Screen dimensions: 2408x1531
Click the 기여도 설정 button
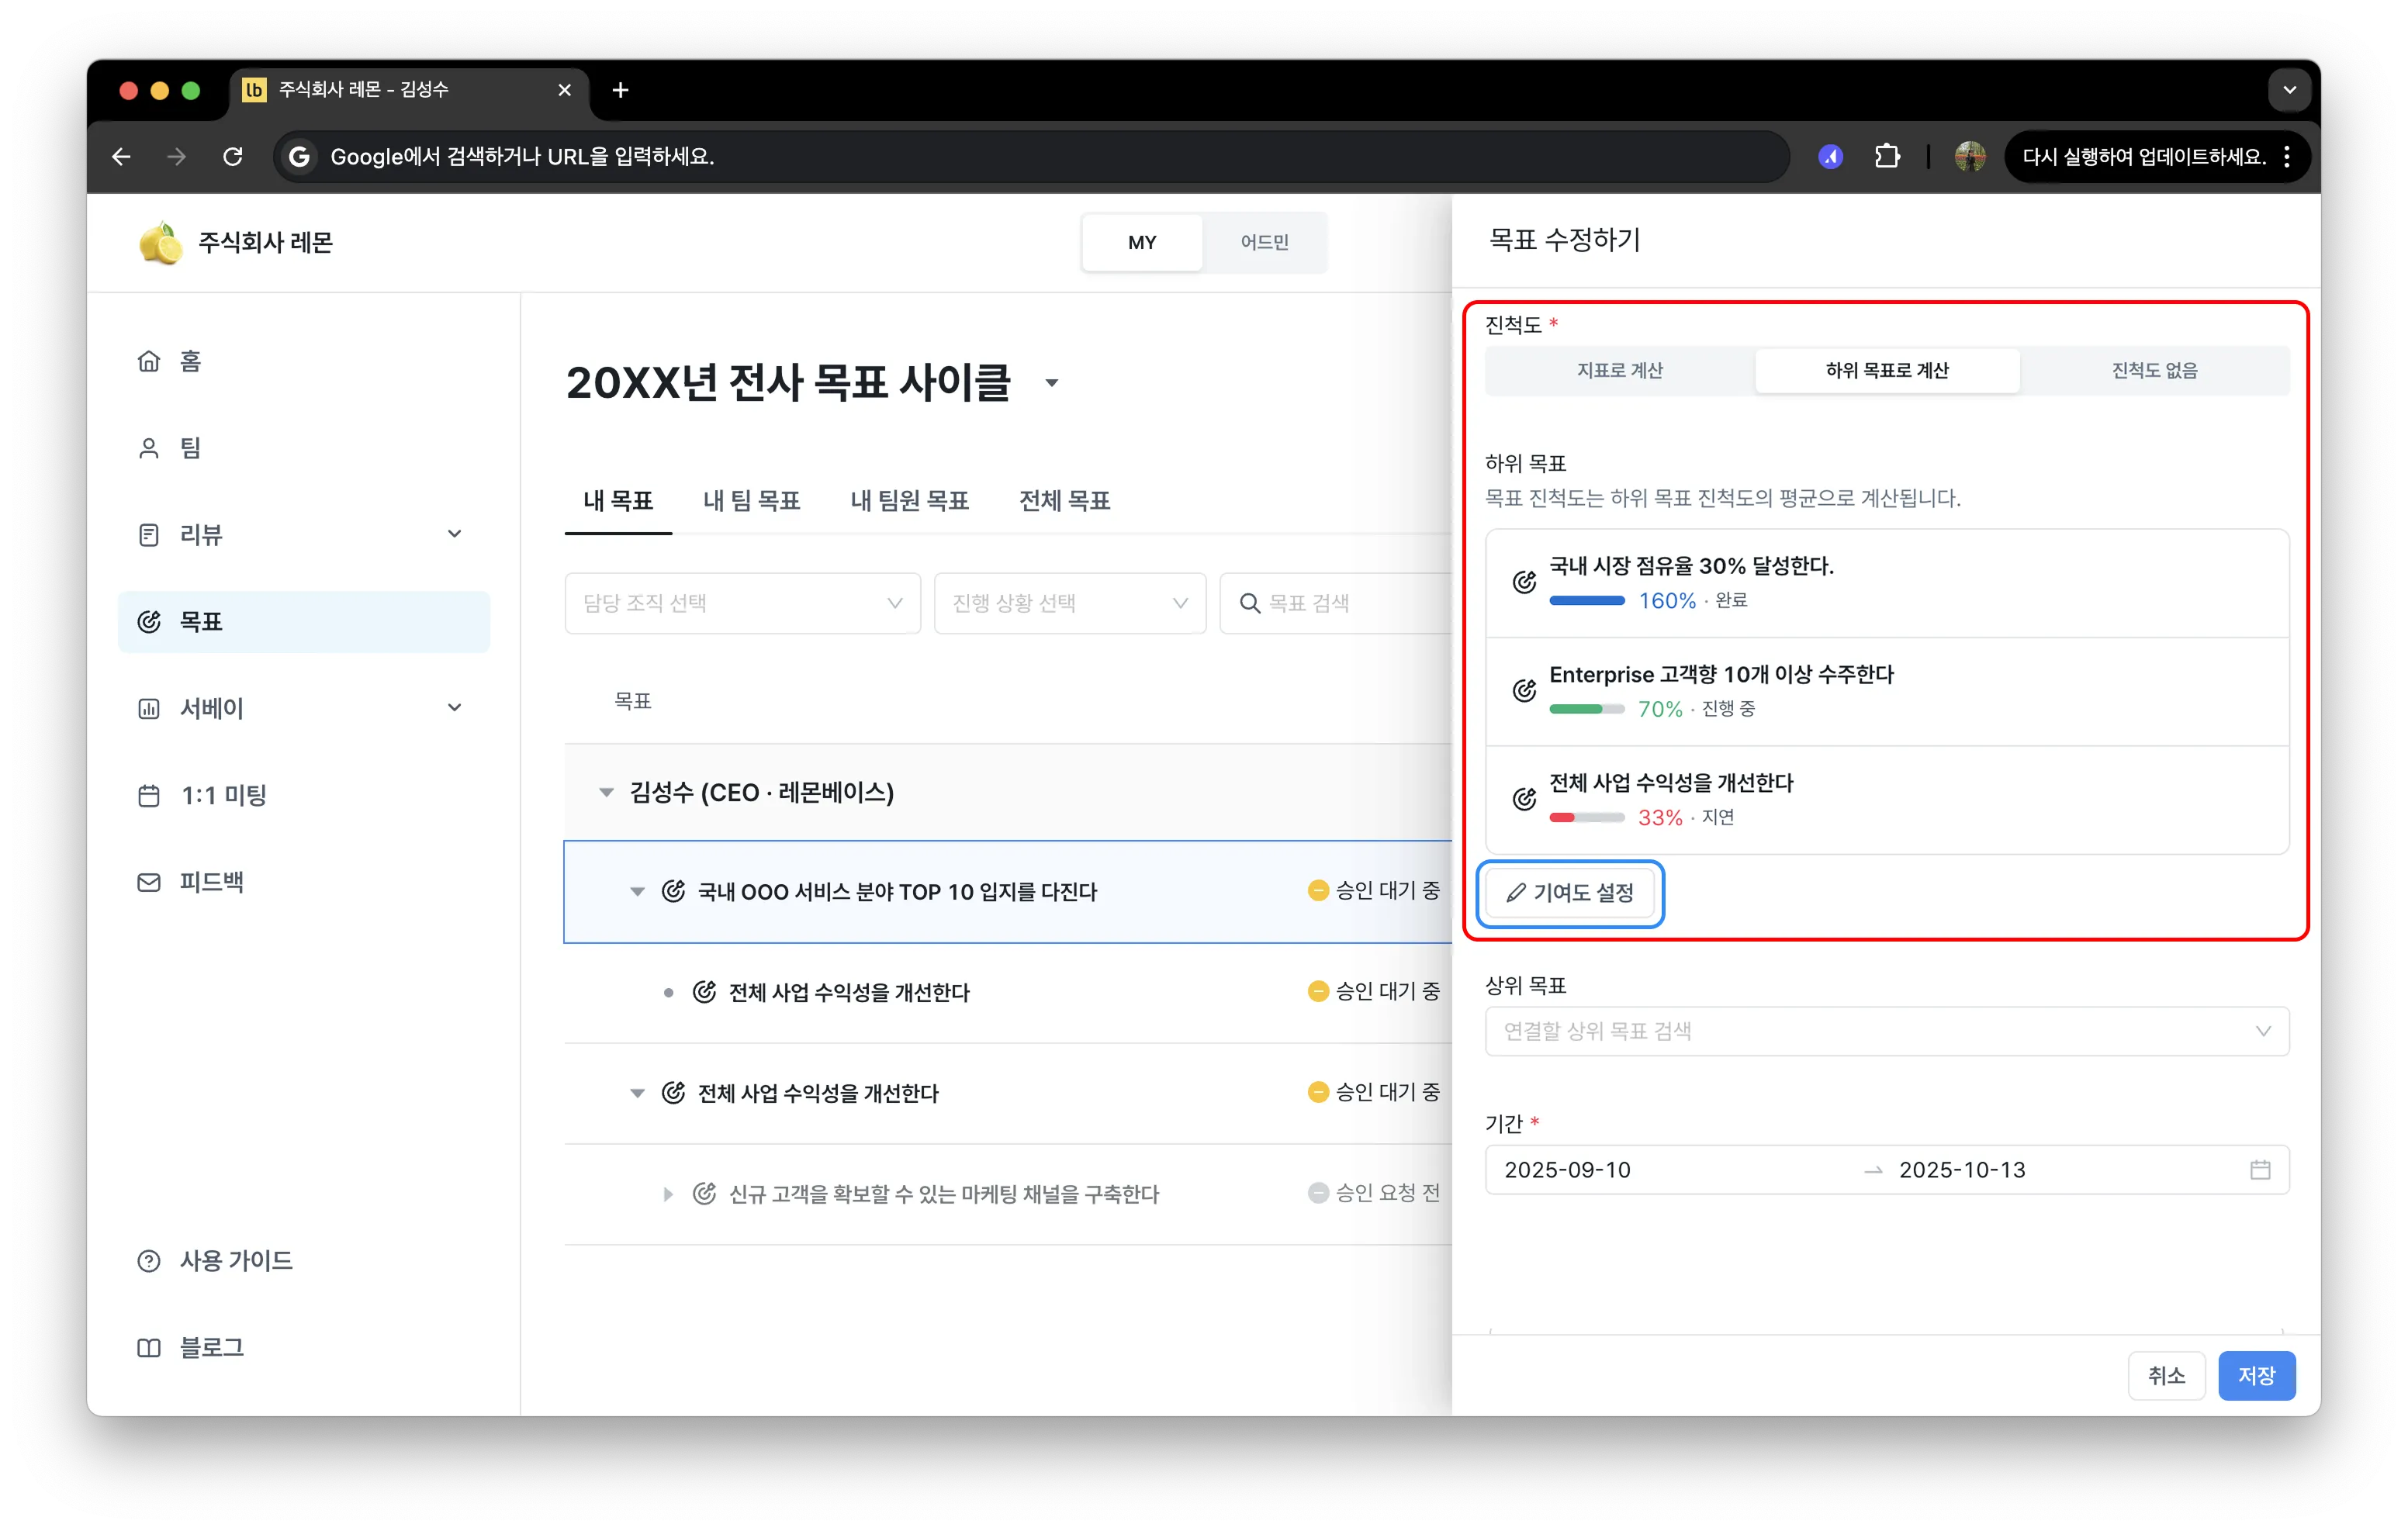1570,892
